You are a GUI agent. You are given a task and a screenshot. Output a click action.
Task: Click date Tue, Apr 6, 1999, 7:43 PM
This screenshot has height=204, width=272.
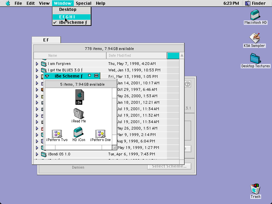click(132, 154)
